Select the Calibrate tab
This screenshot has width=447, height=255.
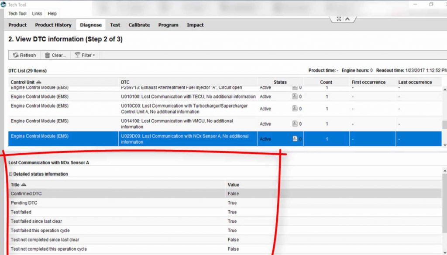(139, 25)
